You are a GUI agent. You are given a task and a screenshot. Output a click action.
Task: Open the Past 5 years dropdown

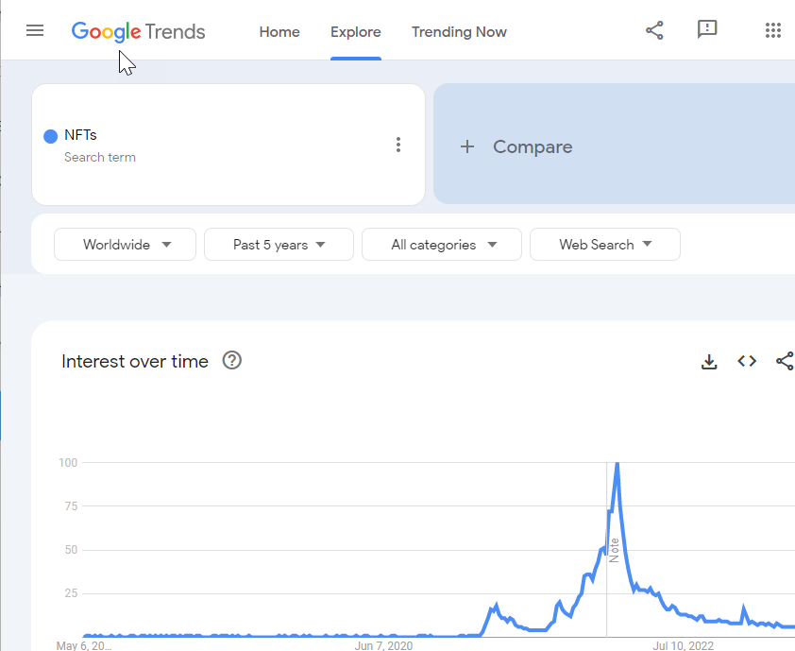click(279, 245)
